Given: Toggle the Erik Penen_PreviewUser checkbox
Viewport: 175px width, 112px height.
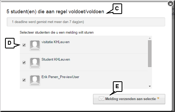Looking at the screenshot, I should pyautogui.click(x=24, y=80).
